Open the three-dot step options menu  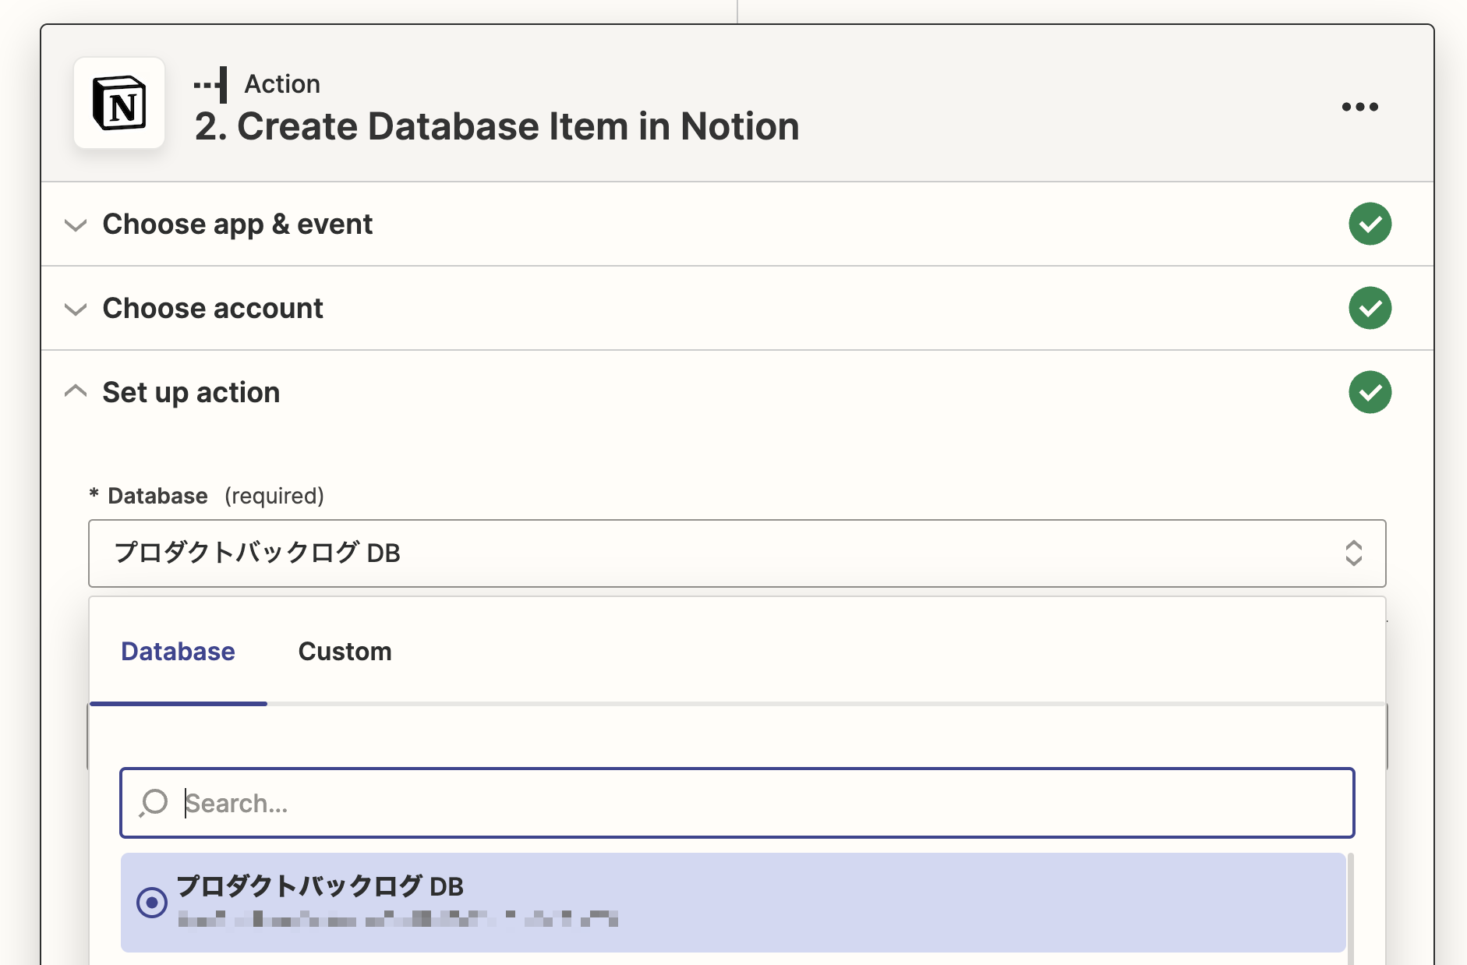click(x=1359, y=107)
